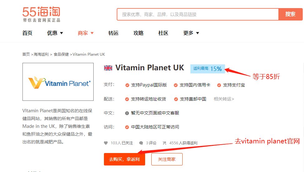Image resolution: width=304 pixels, height=172 pixels.
Task: Click the 支持支付宝 text
Action: click(234, 85)
